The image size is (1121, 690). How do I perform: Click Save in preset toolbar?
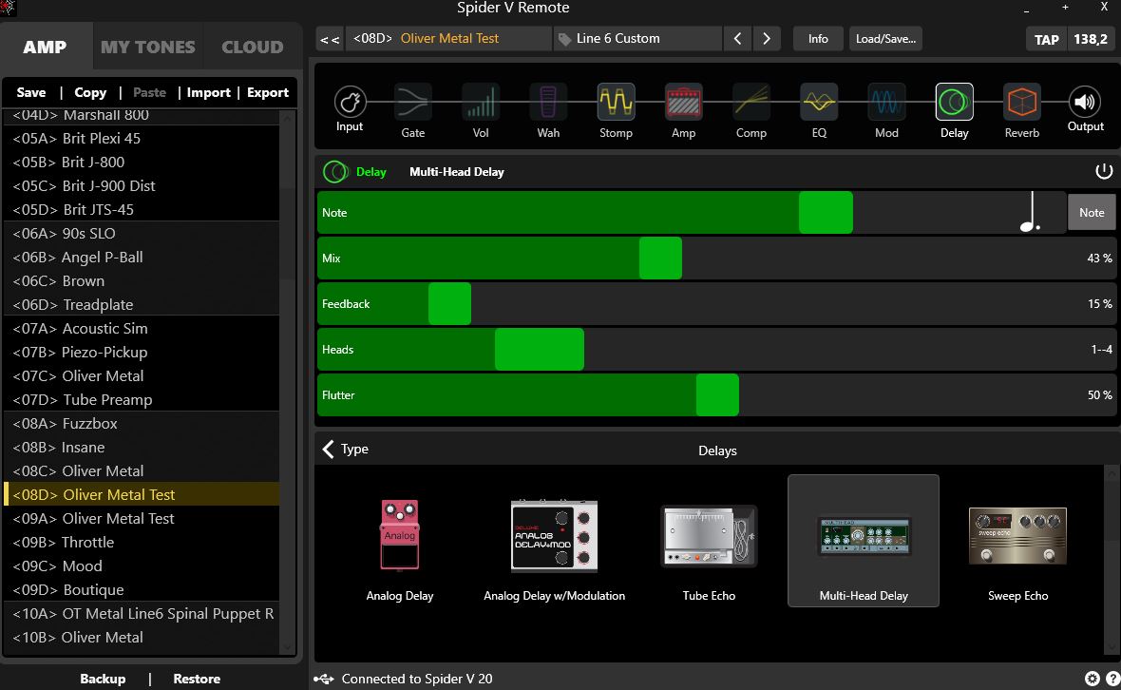tap(30, 92)
